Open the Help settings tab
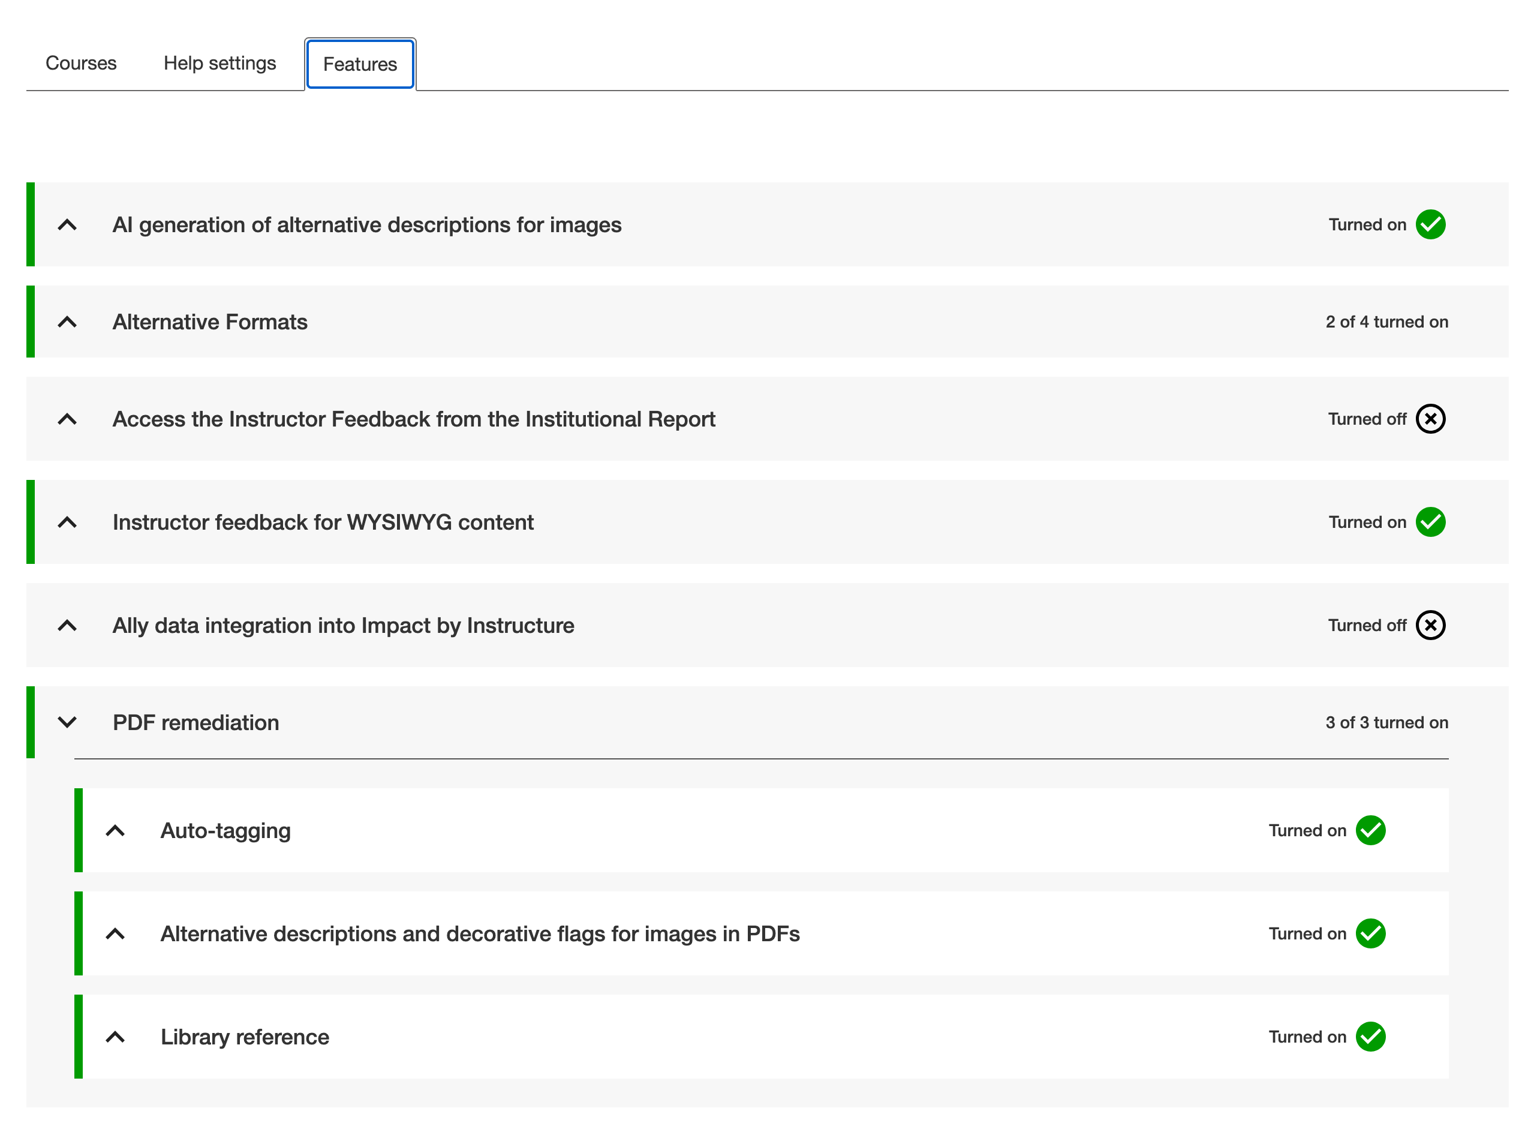Viewport: 1540px width, 1123px height. (x=219, y=63)
